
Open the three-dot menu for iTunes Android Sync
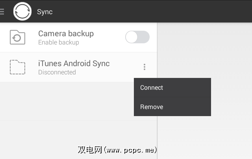pyautogui.click(x=145, y=67)
